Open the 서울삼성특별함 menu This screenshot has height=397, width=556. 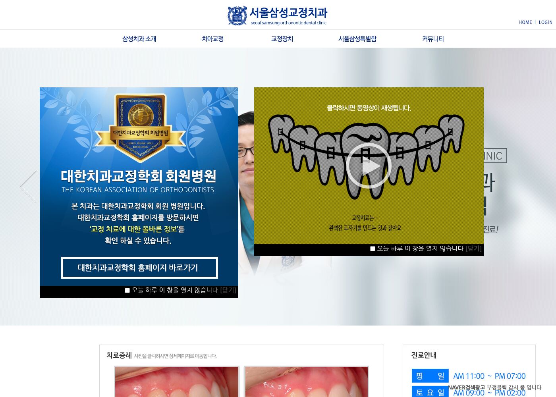click(x=357, y=39)
